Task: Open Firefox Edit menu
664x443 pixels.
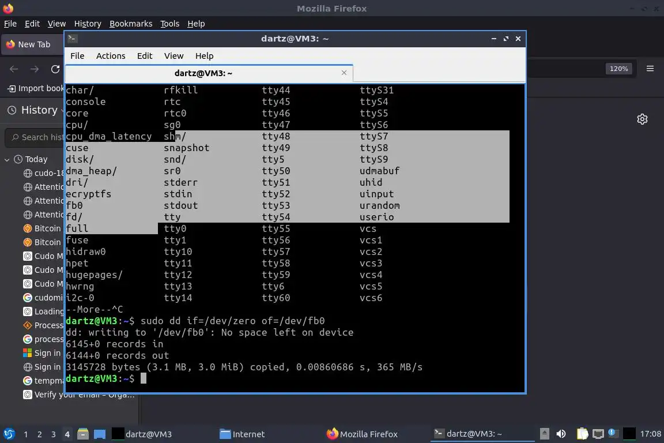Action: click(32, 24)
